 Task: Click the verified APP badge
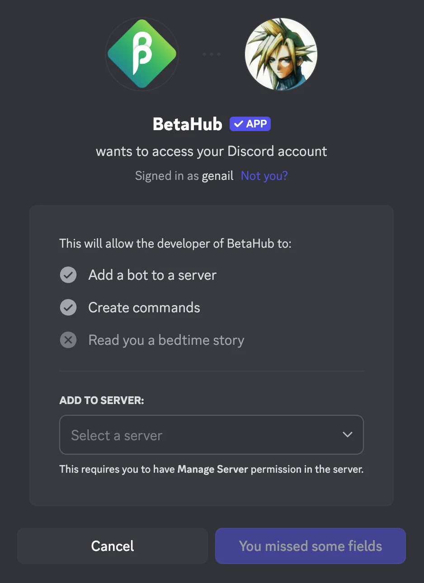250,124
